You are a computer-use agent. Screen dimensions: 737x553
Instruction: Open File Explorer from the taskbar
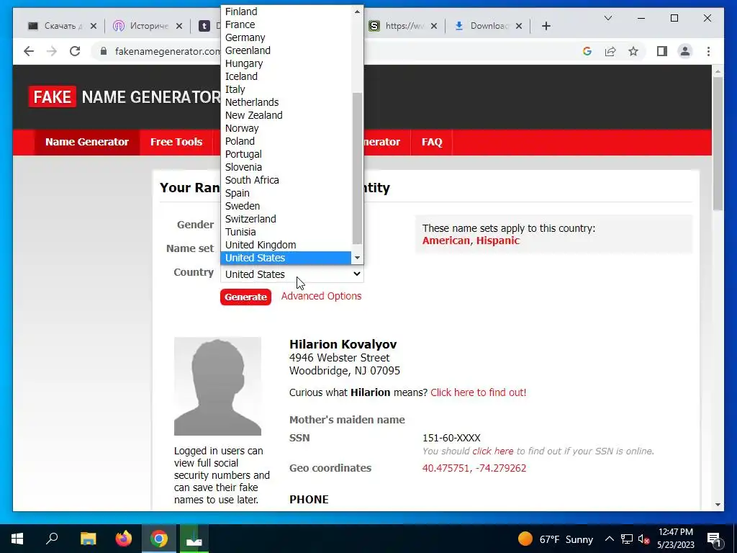[x=88, y=539]
